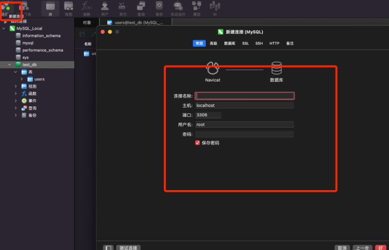Select the MySQL_Local connection

(x=29, y=29)
